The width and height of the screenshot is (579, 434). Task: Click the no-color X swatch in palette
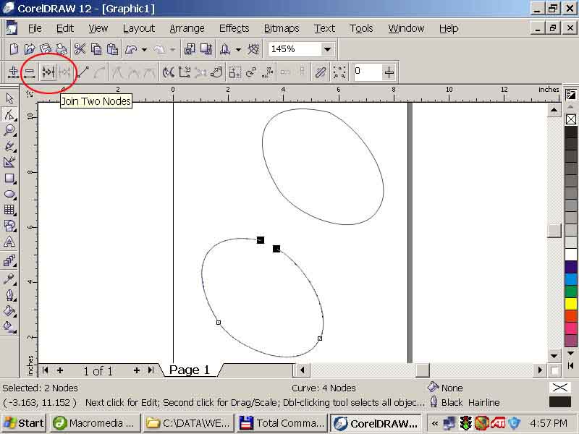[571, 119]
